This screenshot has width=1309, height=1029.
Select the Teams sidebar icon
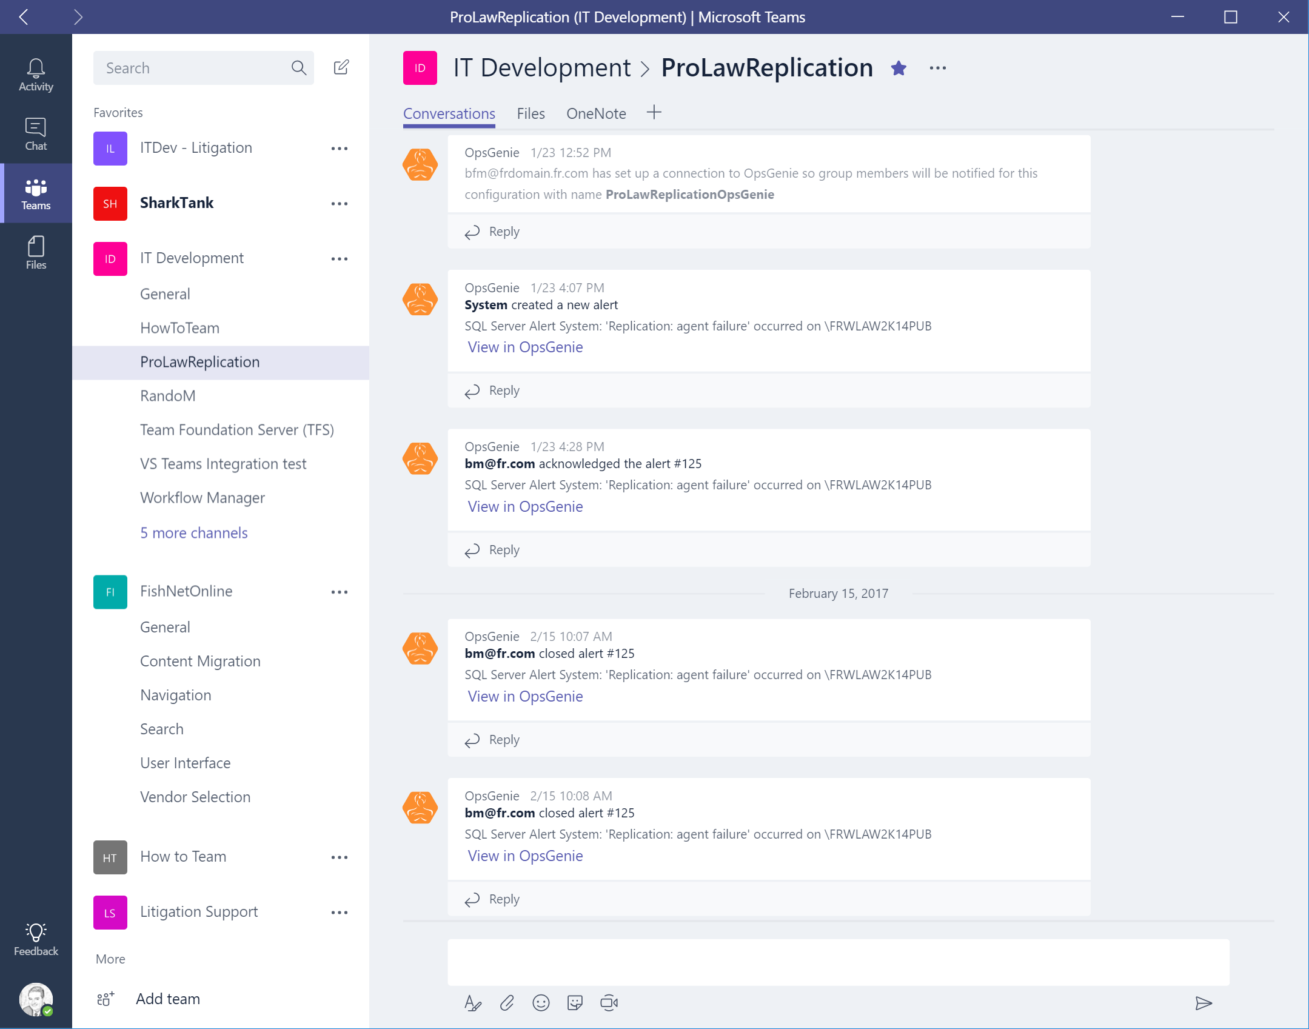coord(36,193)
